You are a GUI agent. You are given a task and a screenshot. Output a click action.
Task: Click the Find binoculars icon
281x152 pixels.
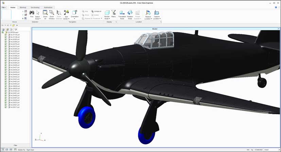point(32,13)
